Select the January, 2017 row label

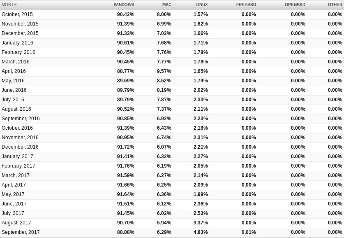pos(17,156)
